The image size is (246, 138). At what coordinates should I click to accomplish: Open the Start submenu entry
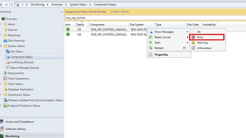tap(169, 43)
